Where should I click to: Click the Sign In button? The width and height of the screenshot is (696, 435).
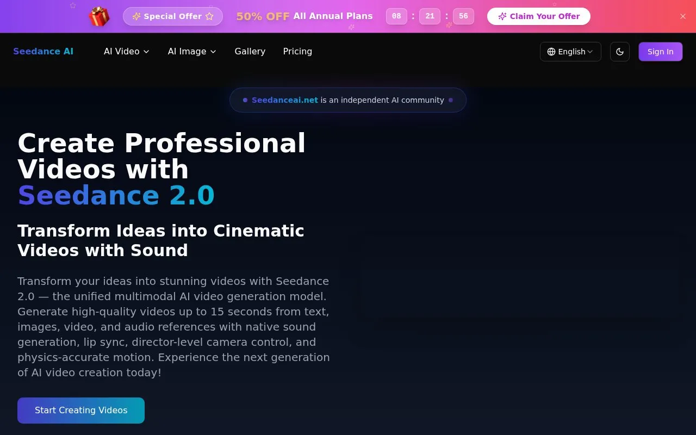click(x=660, y=52)
